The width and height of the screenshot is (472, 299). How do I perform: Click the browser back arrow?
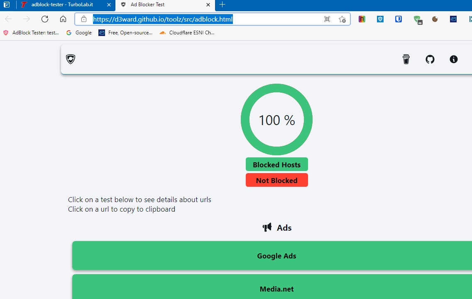click(8, 19)
